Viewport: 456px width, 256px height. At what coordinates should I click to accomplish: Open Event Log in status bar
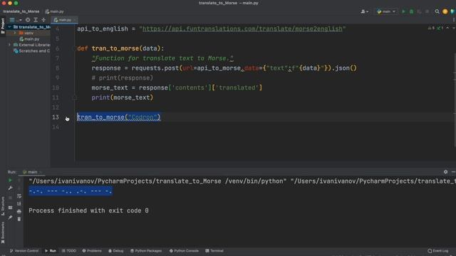tap(438, 251)
